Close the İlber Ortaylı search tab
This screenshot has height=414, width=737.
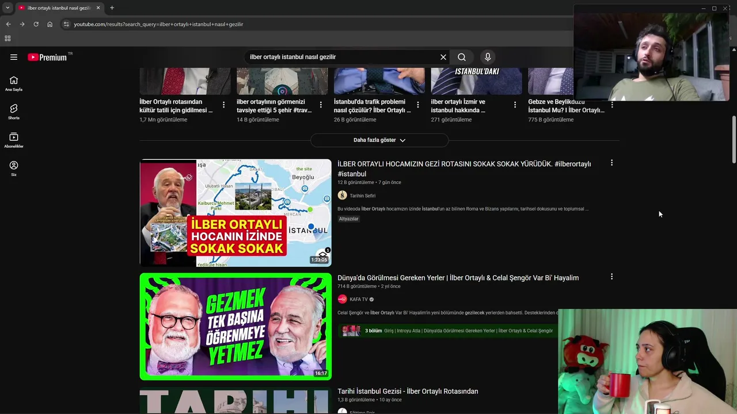[98, 8]
